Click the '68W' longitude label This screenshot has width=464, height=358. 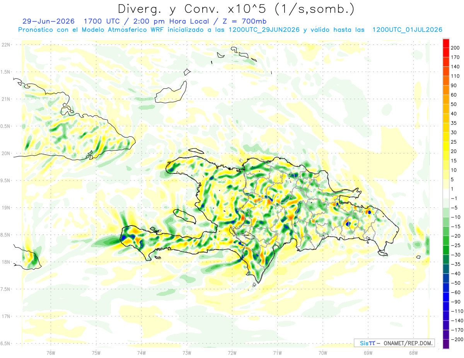point(413,353)
